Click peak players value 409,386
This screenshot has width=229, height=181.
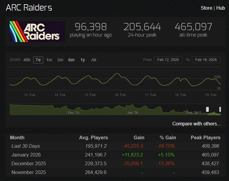(211, 146)
